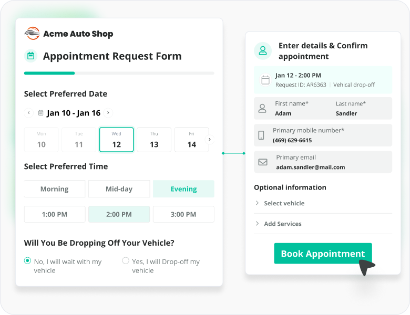This screenshot has height=315, width=410.
Task: Click the Primary email input field
Action: [323, 162]
